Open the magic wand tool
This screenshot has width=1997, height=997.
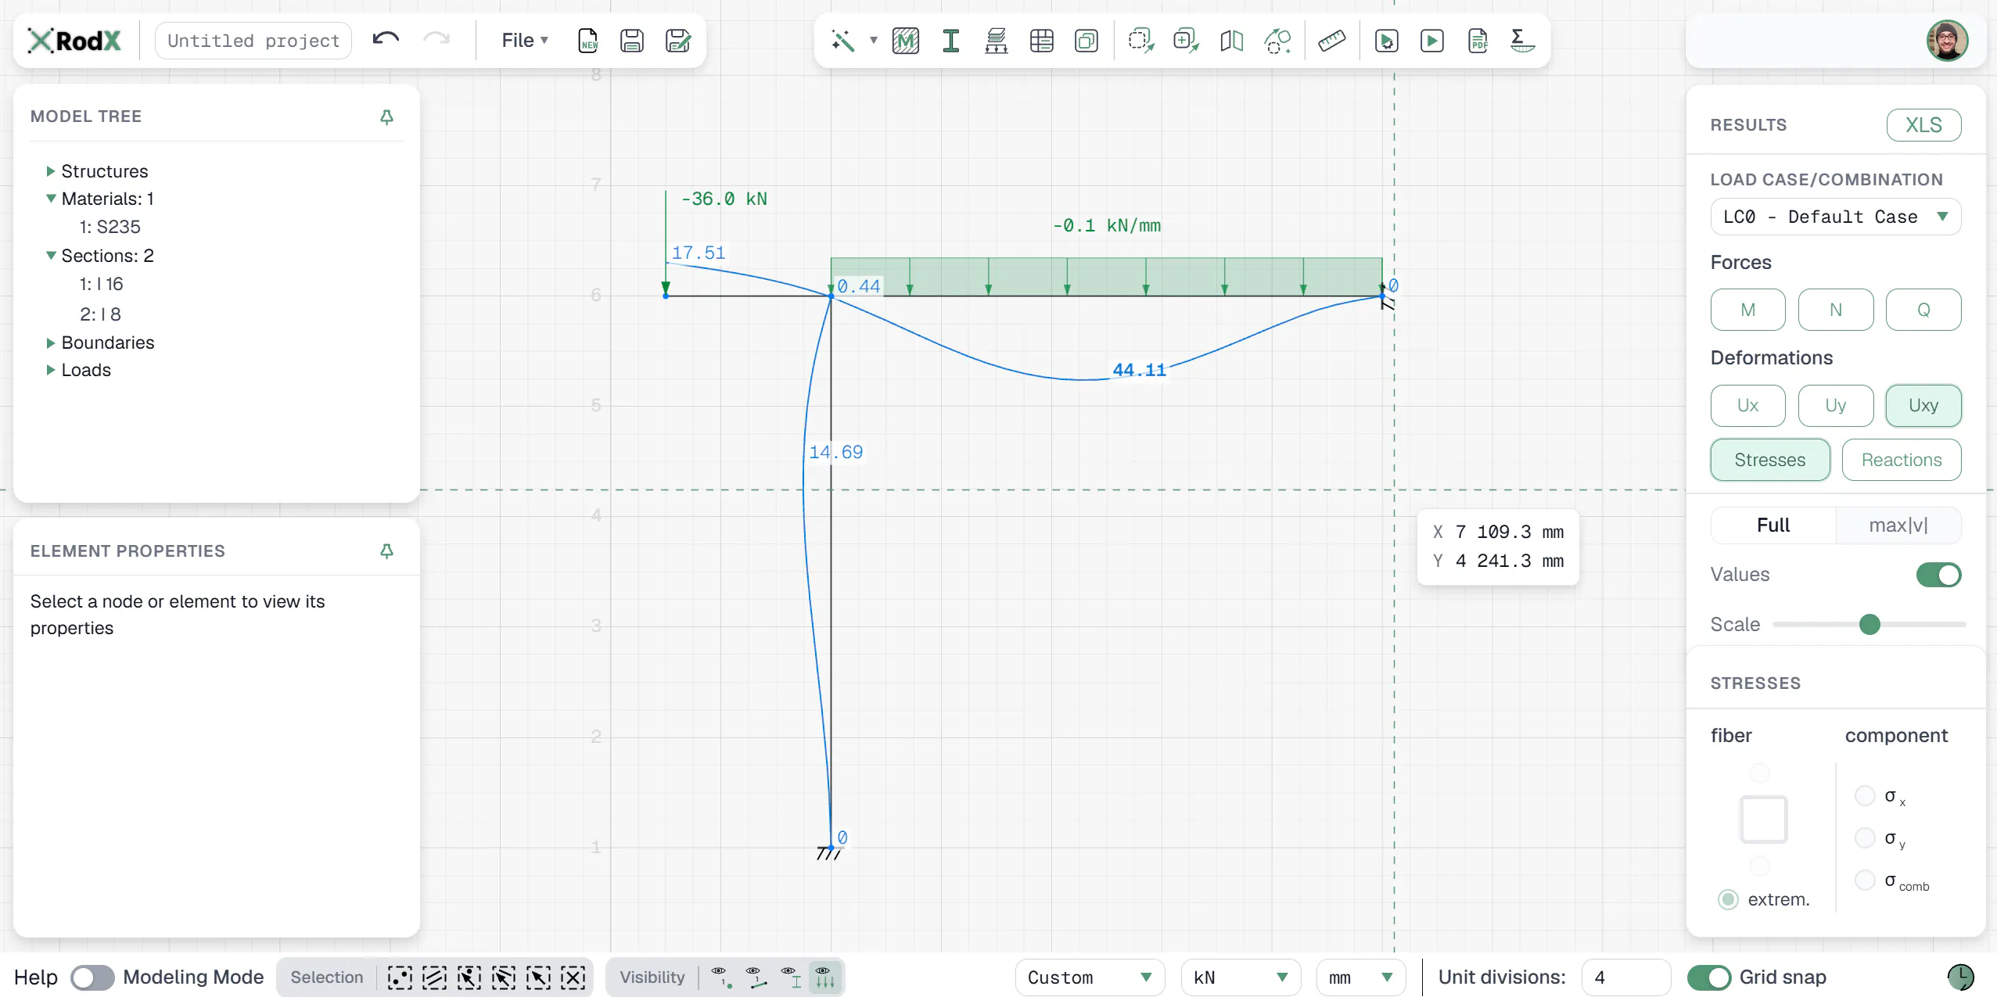pos(842,41)
